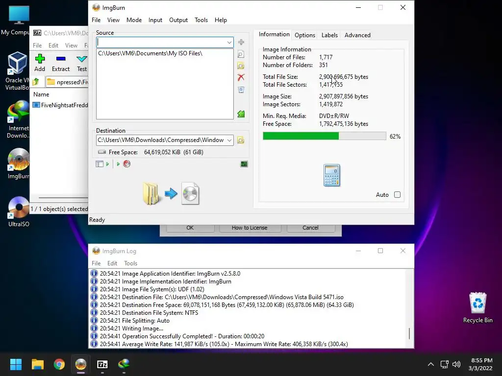Image resolution: width=502 pixels, height=376 pixels.
Task: Click the green arrow icon below source list
Action: [241, 114]
